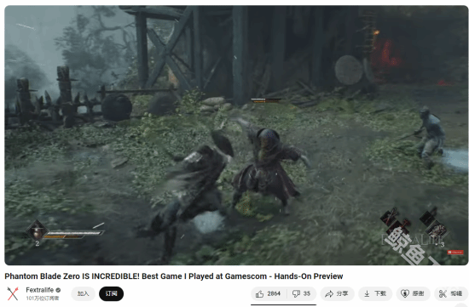The width and height of the screenshot is (469, 307).
Task: Click the Phantom Blade Zero video title
Action: click(x=174, y=276)
